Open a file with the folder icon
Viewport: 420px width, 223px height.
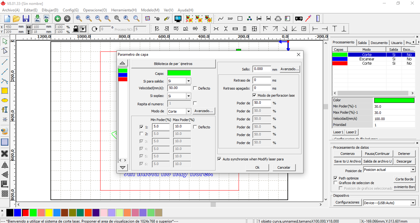click(x=16, y=19)
